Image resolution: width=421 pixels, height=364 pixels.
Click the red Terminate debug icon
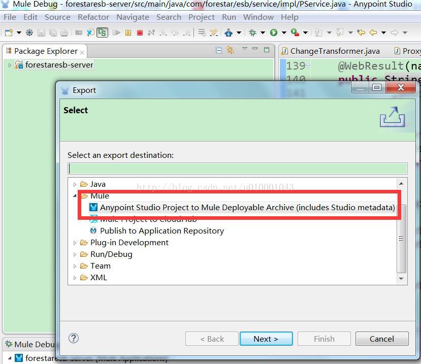pos(140,33)
